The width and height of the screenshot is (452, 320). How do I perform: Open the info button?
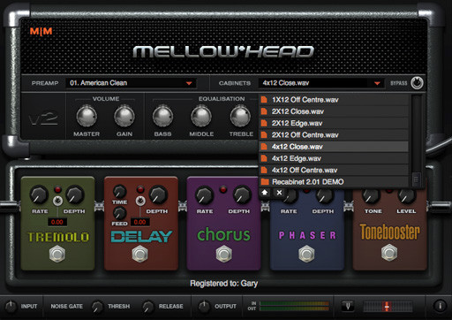(x=440, y=306)
